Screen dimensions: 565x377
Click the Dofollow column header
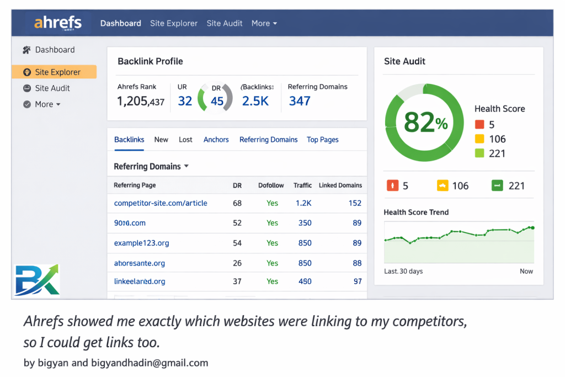tap(271, 185)
